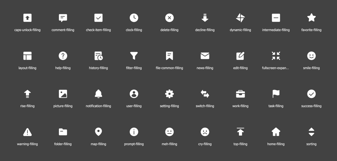
Task: Select the warning-filling triangle icon
Action: coord(27,132)
